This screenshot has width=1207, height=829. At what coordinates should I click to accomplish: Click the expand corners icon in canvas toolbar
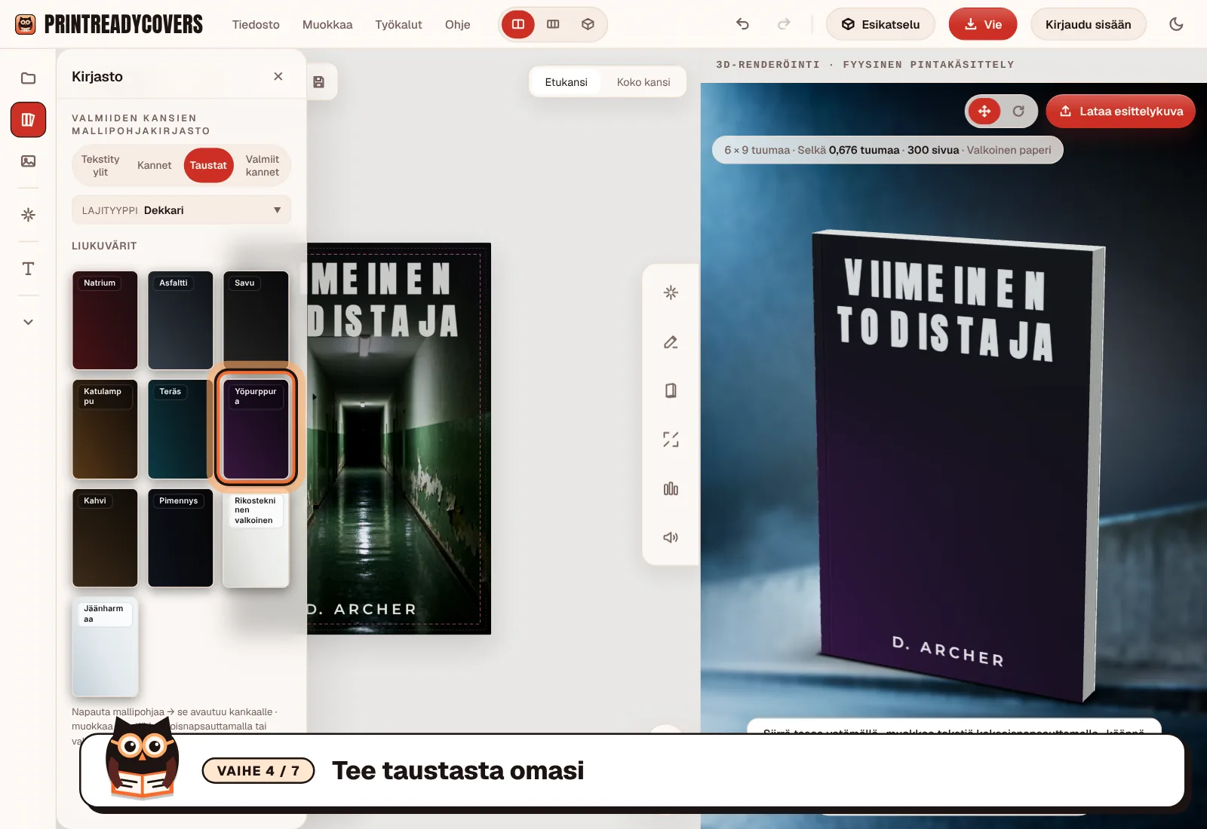click(671, 439)
